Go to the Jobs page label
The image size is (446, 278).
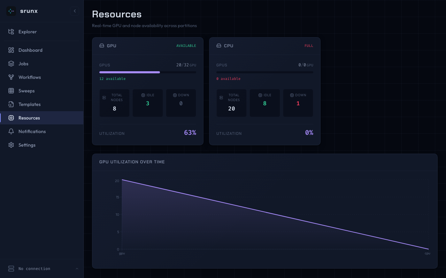point(23,64)
